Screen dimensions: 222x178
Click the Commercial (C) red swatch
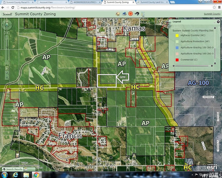(x=177, y=60)
